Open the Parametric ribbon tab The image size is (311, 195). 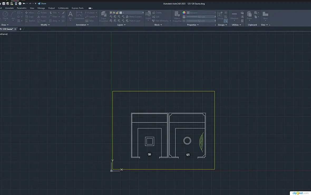(22, 8)
